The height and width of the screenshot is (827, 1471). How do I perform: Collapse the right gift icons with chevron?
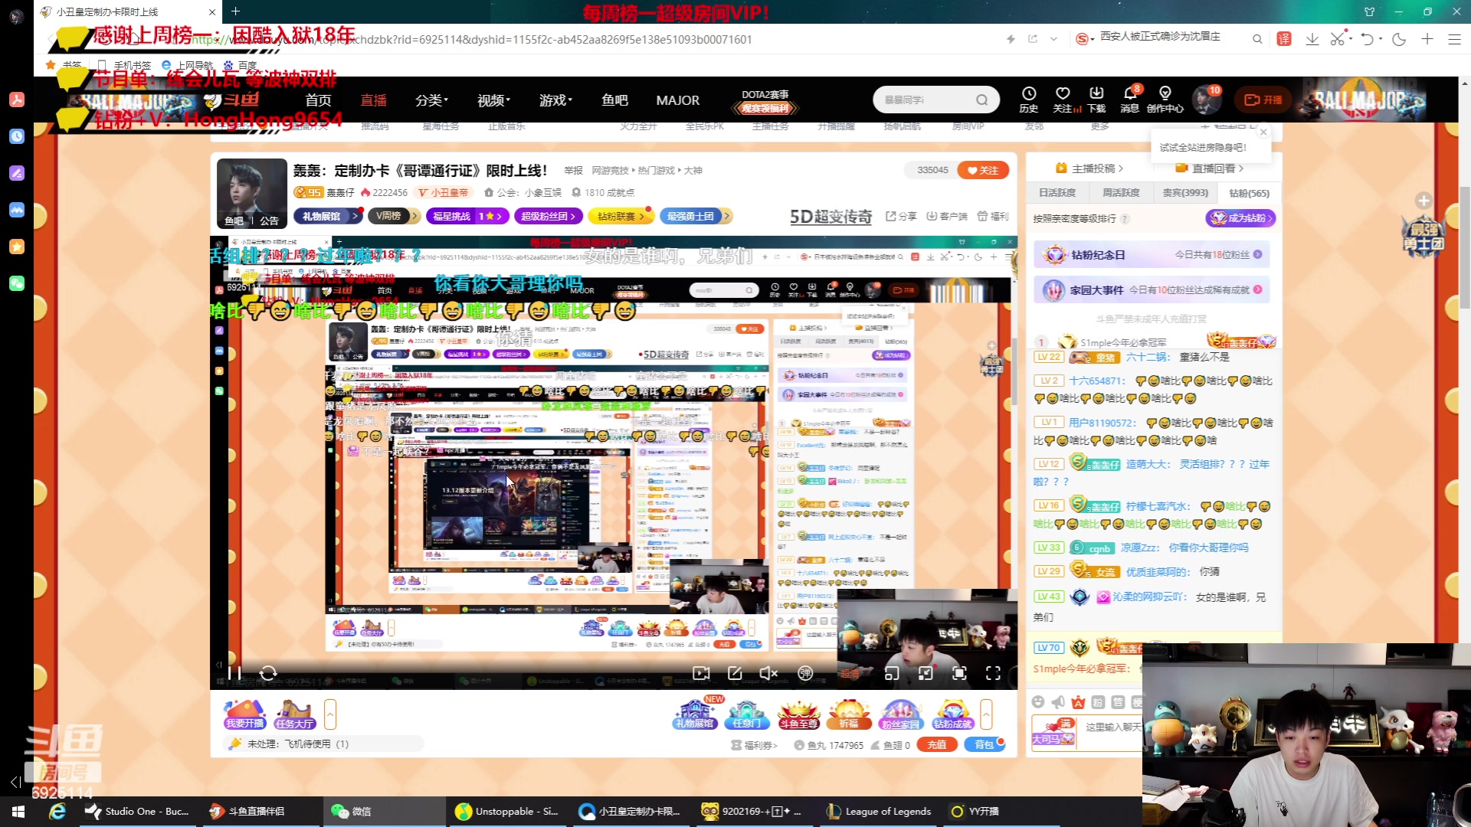point(986,714)
